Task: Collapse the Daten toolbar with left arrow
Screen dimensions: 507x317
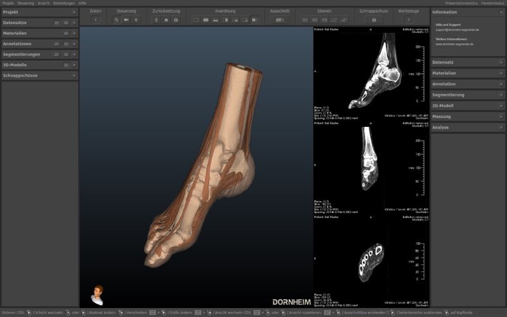Action: (x=96, y=20)
